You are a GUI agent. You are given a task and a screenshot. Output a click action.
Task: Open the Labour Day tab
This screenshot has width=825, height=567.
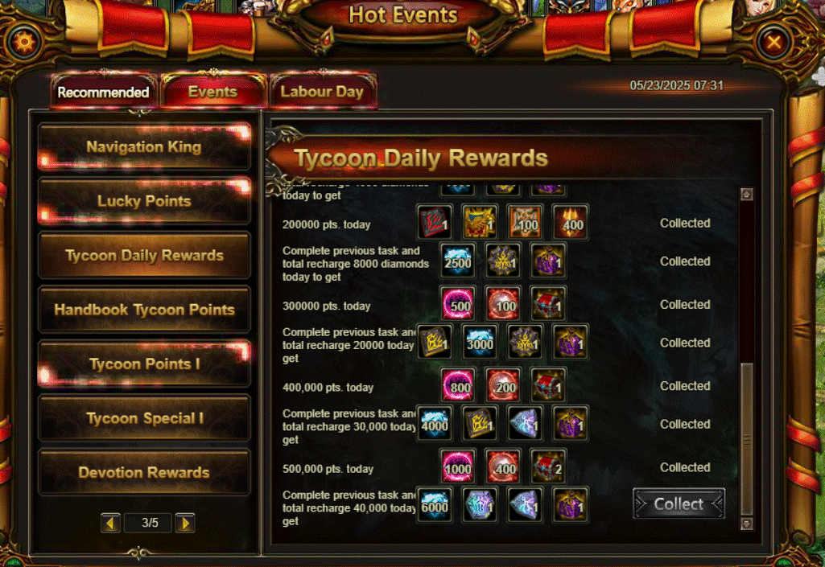pos(323,92)
